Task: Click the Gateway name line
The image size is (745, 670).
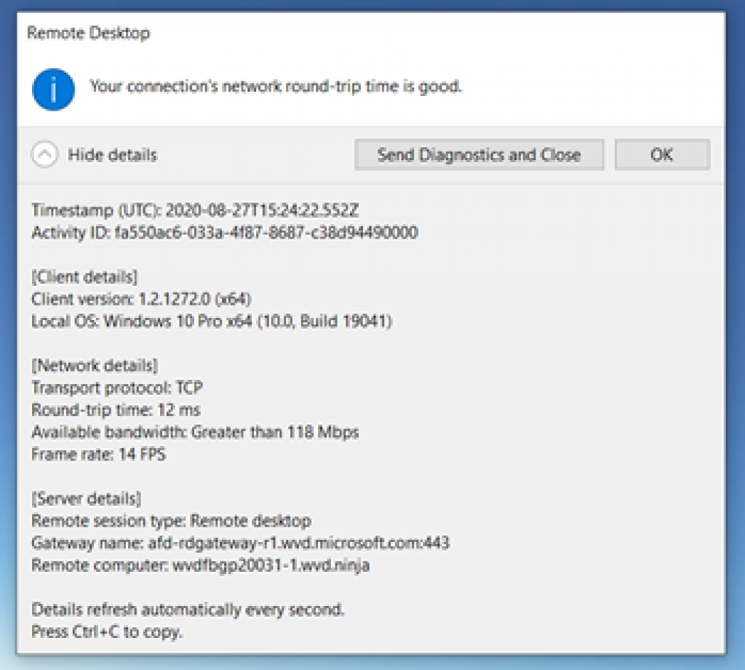Action: click(240, 543)
